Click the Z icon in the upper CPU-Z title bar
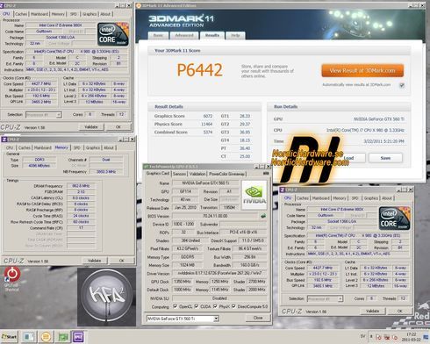 pos(2,5)
